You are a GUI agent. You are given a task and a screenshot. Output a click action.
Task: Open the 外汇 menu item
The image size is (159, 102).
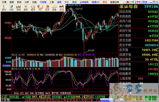pyautogui.click(x=67, y=2)
